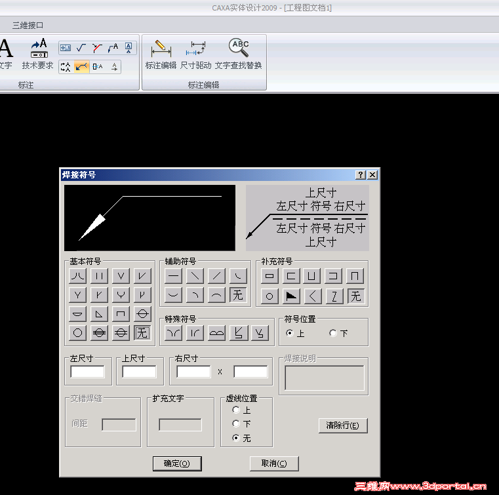499x495 pixels.
Task: Open the 技术要求 technical requirements tool
Action: pos(37,54)
